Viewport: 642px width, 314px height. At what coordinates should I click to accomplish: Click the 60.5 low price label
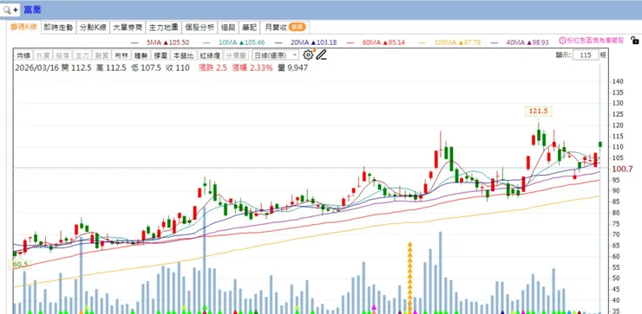click(20, 265)
